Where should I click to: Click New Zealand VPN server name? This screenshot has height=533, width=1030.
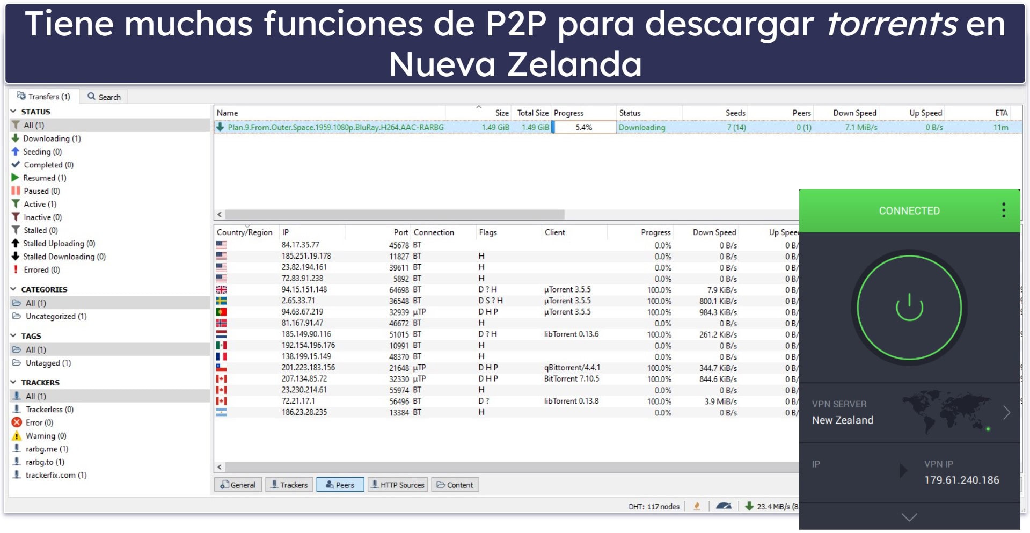(x=842, y=420)
